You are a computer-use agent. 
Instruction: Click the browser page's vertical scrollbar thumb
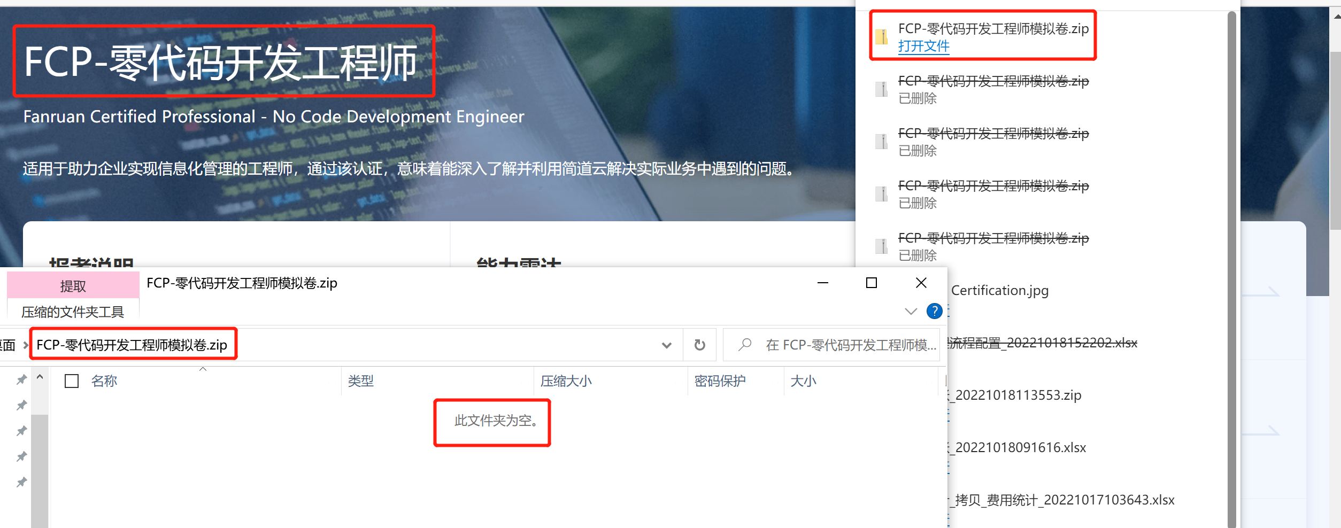pyautogui.click(x=1335, y=141)
